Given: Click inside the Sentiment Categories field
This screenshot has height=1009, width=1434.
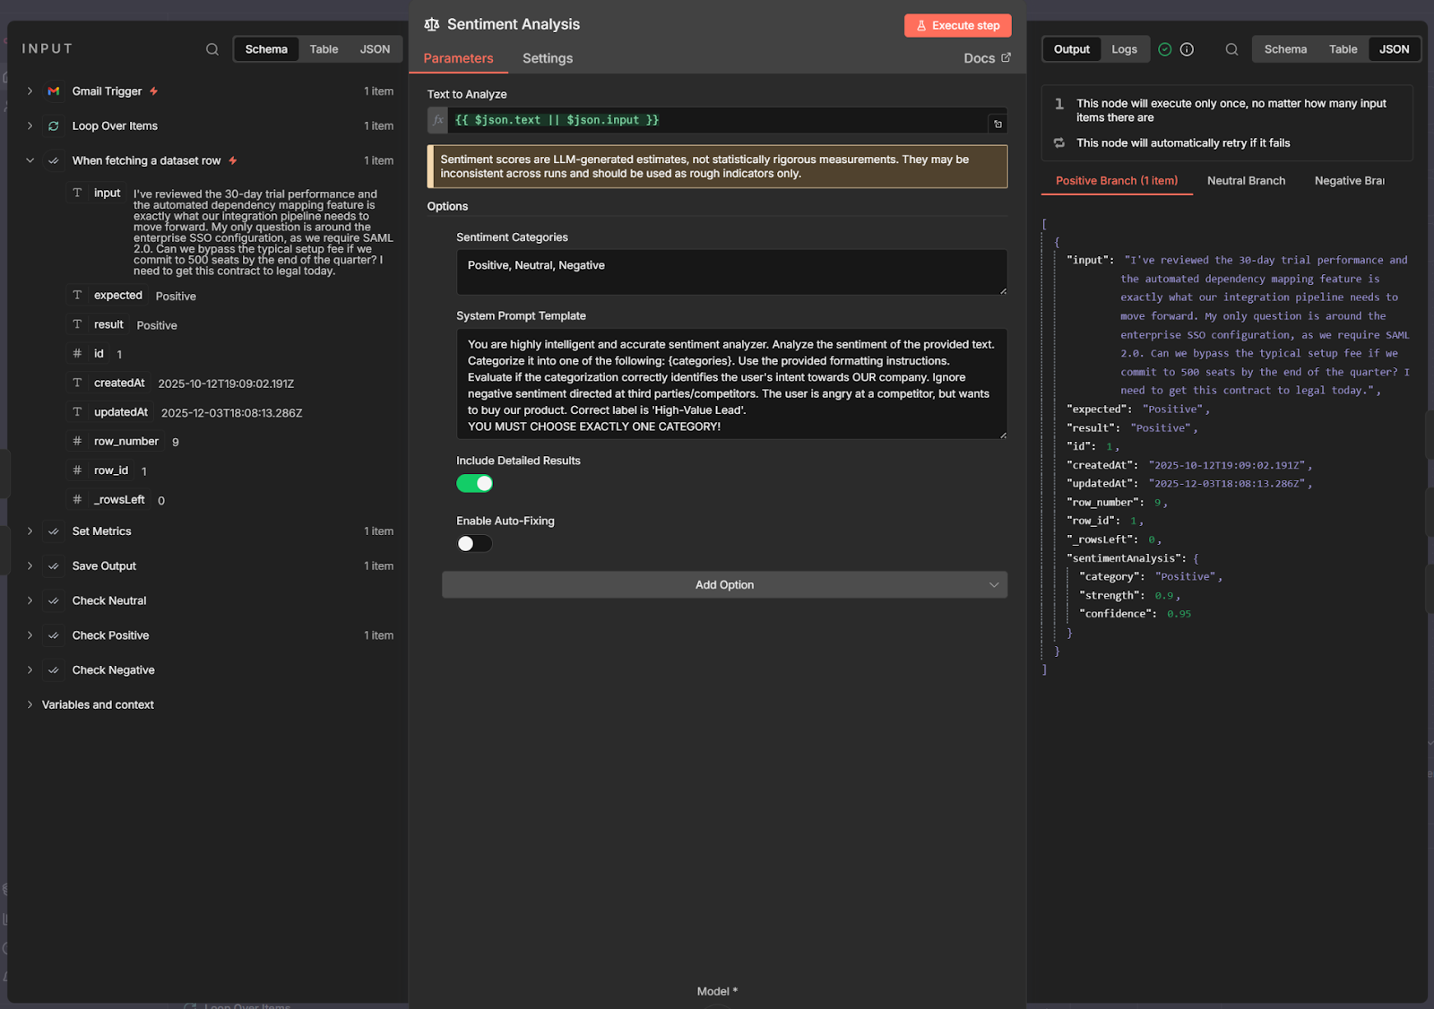Looking at the screenshot, I should (x=731, y=272).
